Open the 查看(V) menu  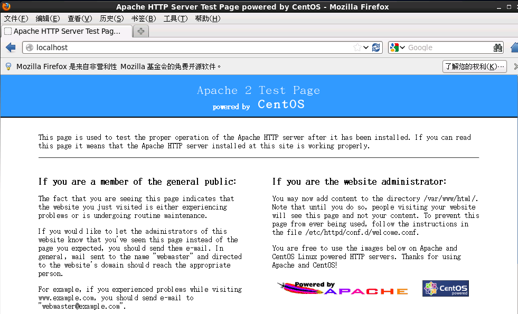point(80,18)
